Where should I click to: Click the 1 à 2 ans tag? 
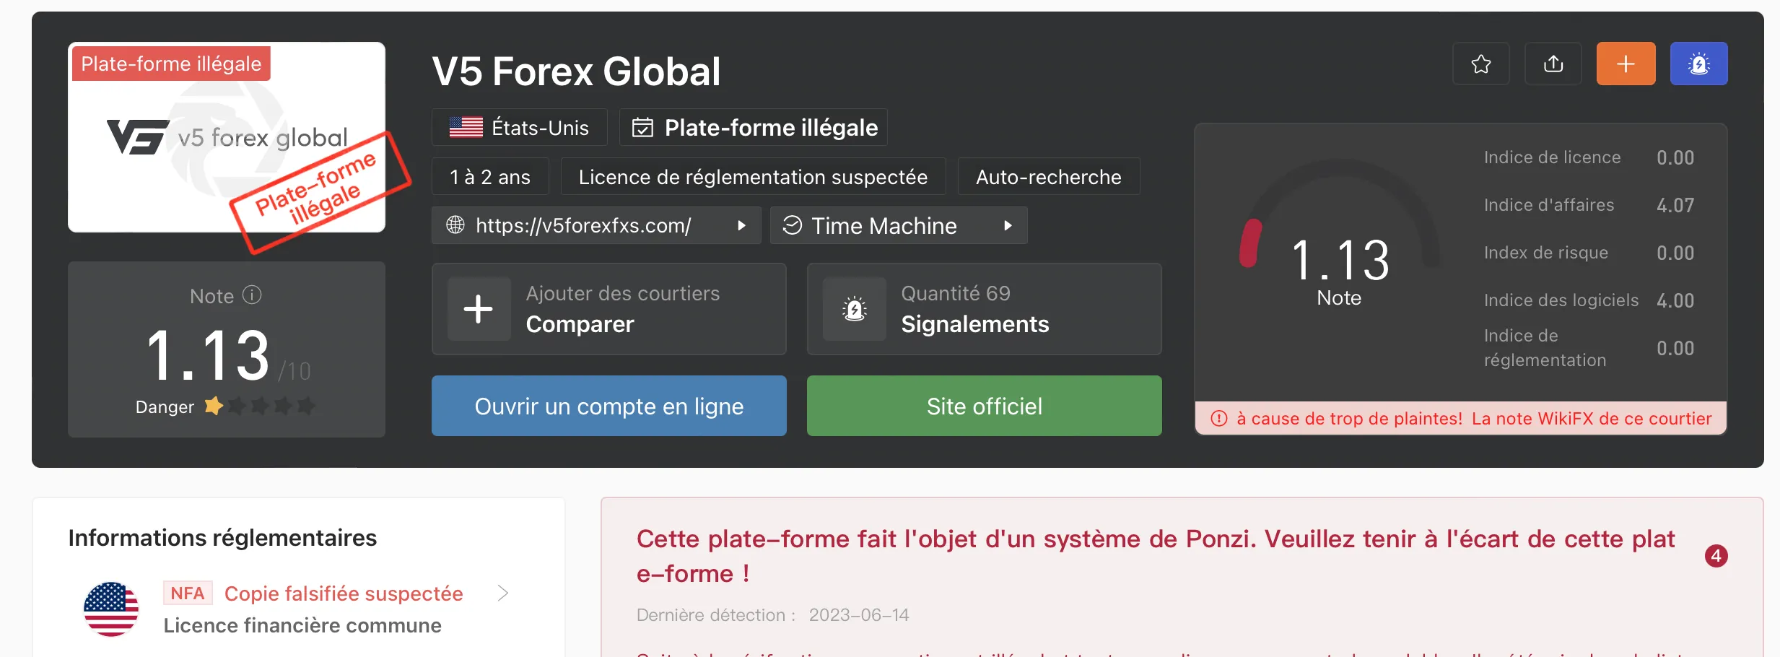pos(490,177)
